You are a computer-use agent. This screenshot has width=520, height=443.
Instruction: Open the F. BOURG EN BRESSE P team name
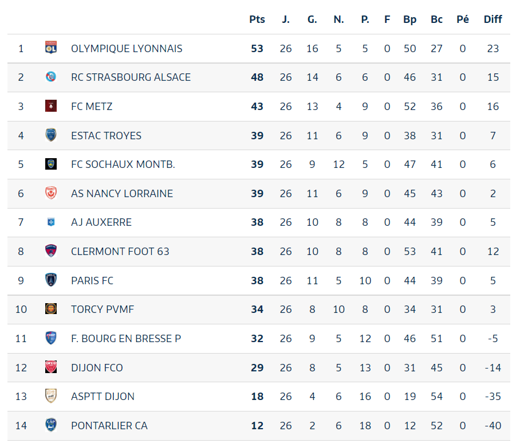(126, 338)
